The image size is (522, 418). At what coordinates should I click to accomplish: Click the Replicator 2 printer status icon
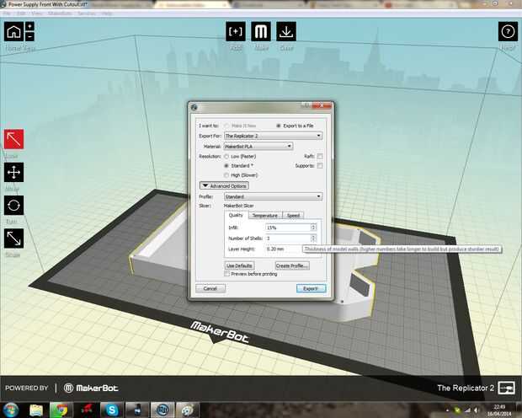coord(506,388)
